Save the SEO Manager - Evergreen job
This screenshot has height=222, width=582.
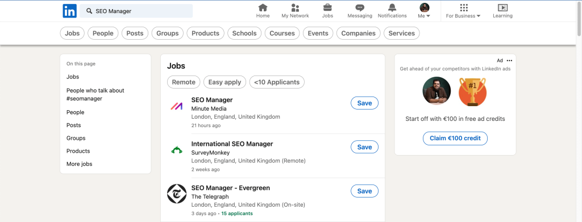364,191
